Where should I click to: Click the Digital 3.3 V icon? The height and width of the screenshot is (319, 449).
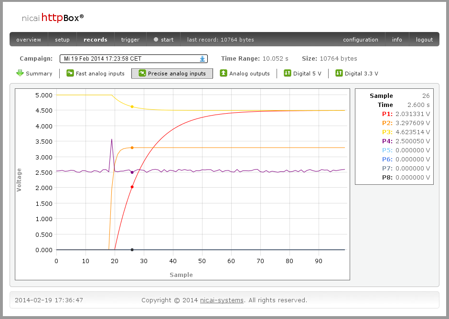[x=339, y=73]
